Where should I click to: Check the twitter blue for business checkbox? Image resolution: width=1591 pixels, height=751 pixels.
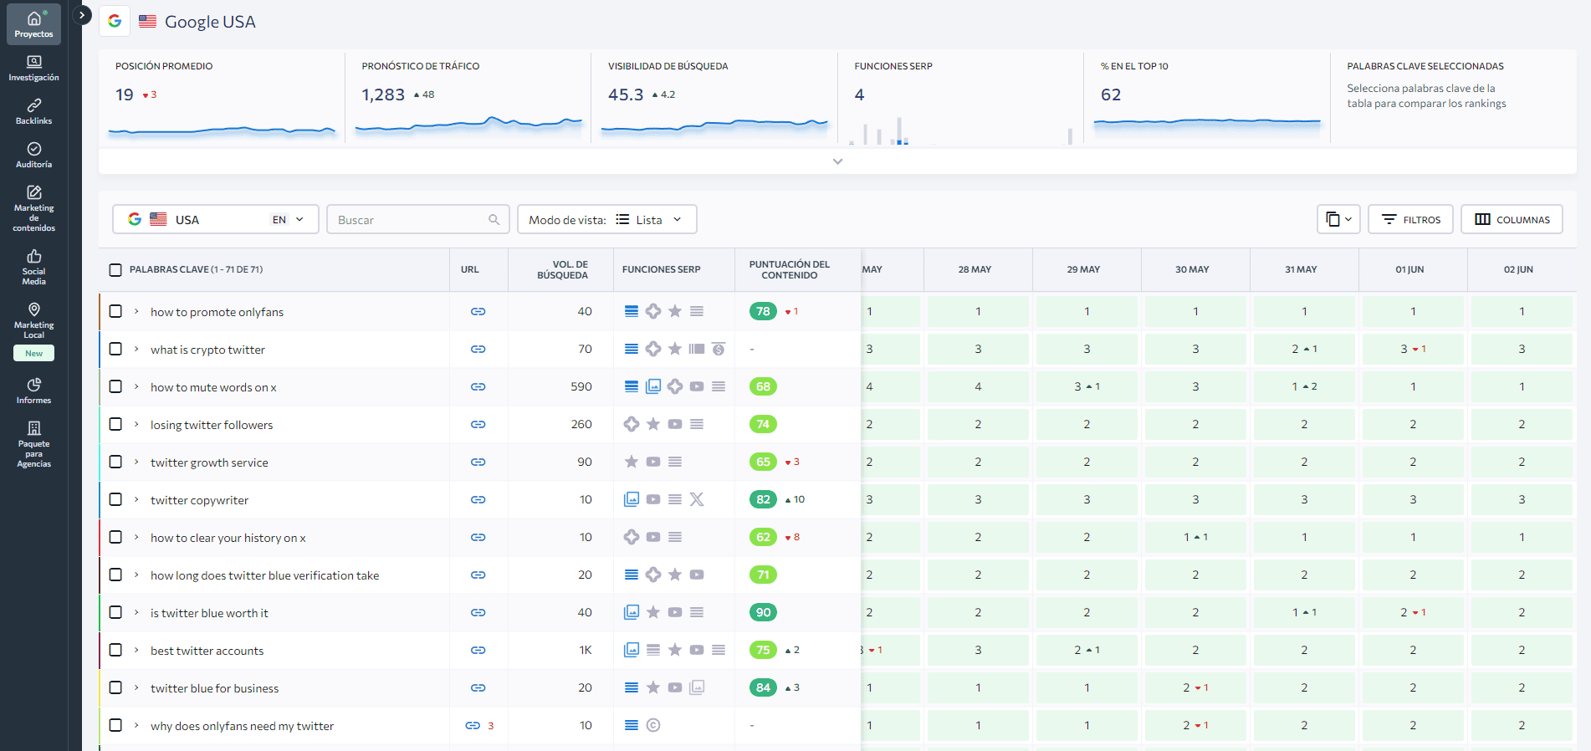[115, 687]
